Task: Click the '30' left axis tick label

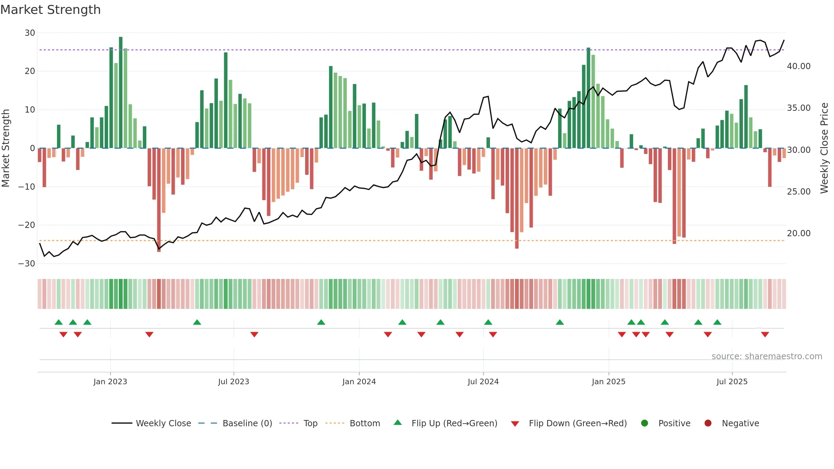Action: pos(30,33)
